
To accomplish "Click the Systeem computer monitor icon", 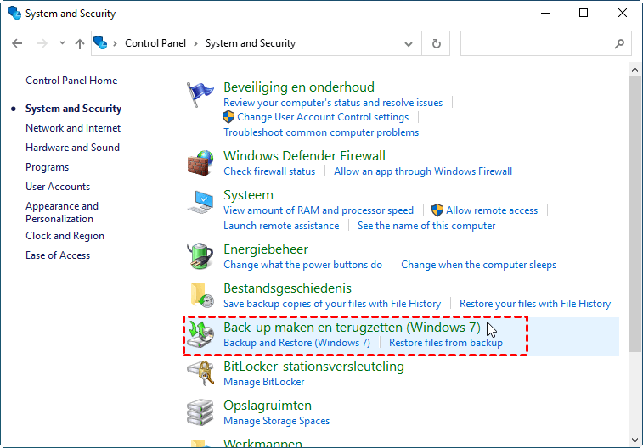I will (x=200, y=202).
